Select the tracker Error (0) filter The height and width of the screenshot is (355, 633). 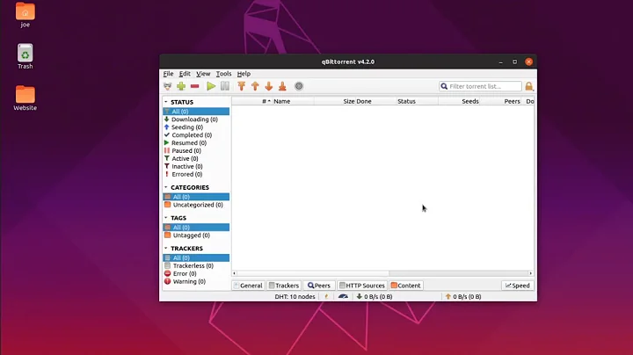(x=196, y=273)
